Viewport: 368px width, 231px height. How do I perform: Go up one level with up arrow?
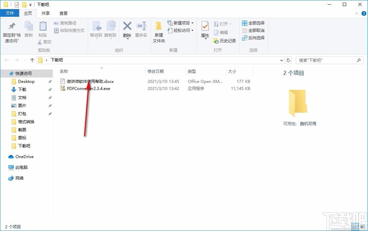[32, 60]
